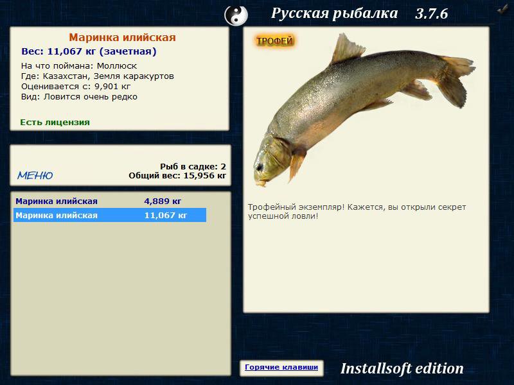This screenshot has width=514, height=385.
Task: Select the highlighted 11,067 кг fish row
Action: point(110,215)
